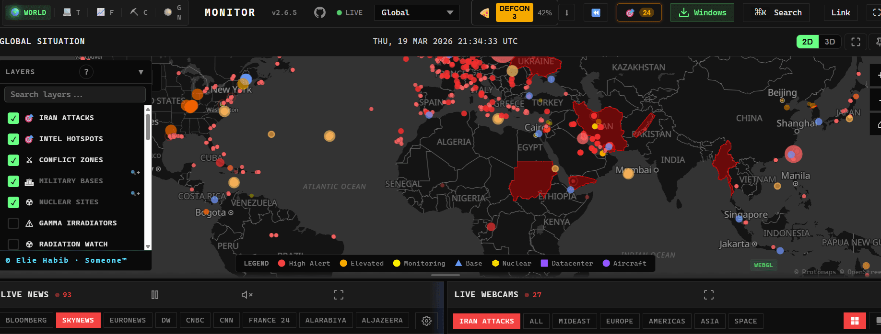Select the SKYNEWS news channel
881x334 pixels.
pyautogui.click(x=78, y=320)
